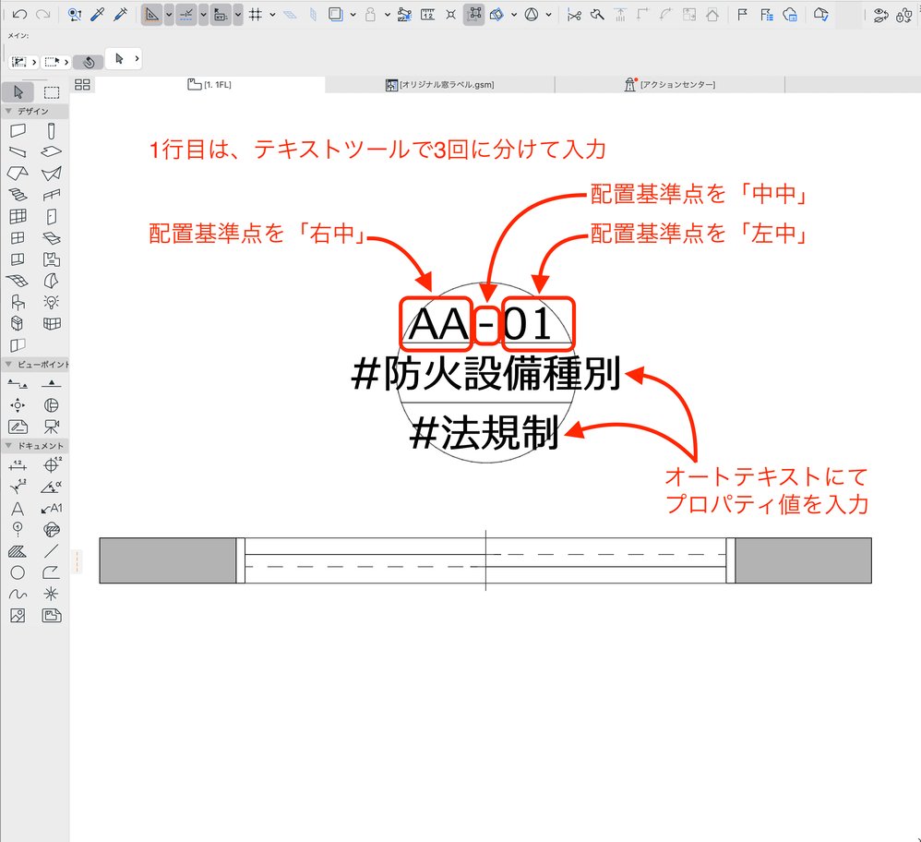Click the Split scissors icon
921x842 pixels.
(574, 15)
